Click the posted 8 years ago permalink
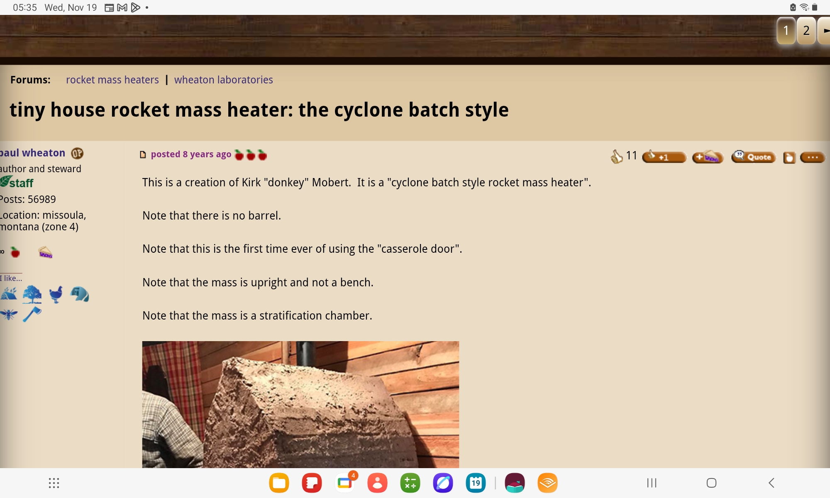This screenshot has height=498, width=830. pos(191,154)
